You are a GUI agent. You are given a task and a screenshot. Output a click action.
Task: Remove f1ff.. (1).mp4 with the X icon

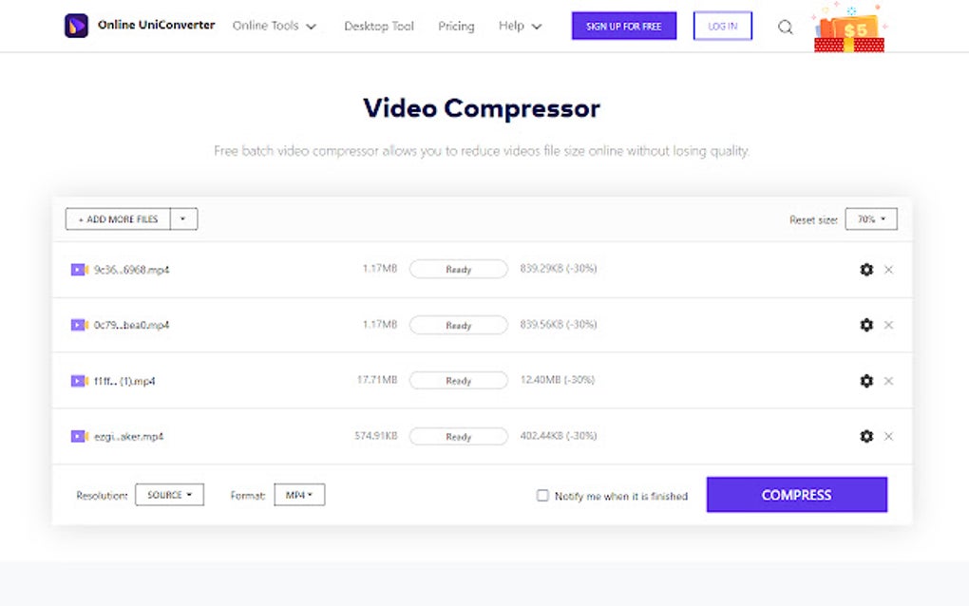[888, 381]
